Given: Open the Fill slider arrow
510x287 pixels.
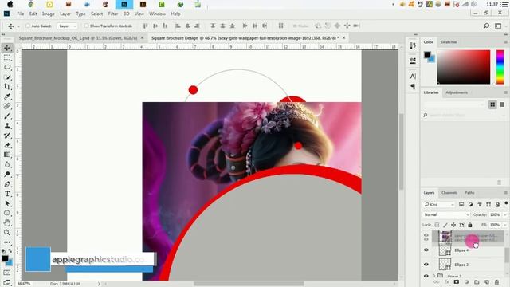Looking at the screenshot, I should coord(504,225).
